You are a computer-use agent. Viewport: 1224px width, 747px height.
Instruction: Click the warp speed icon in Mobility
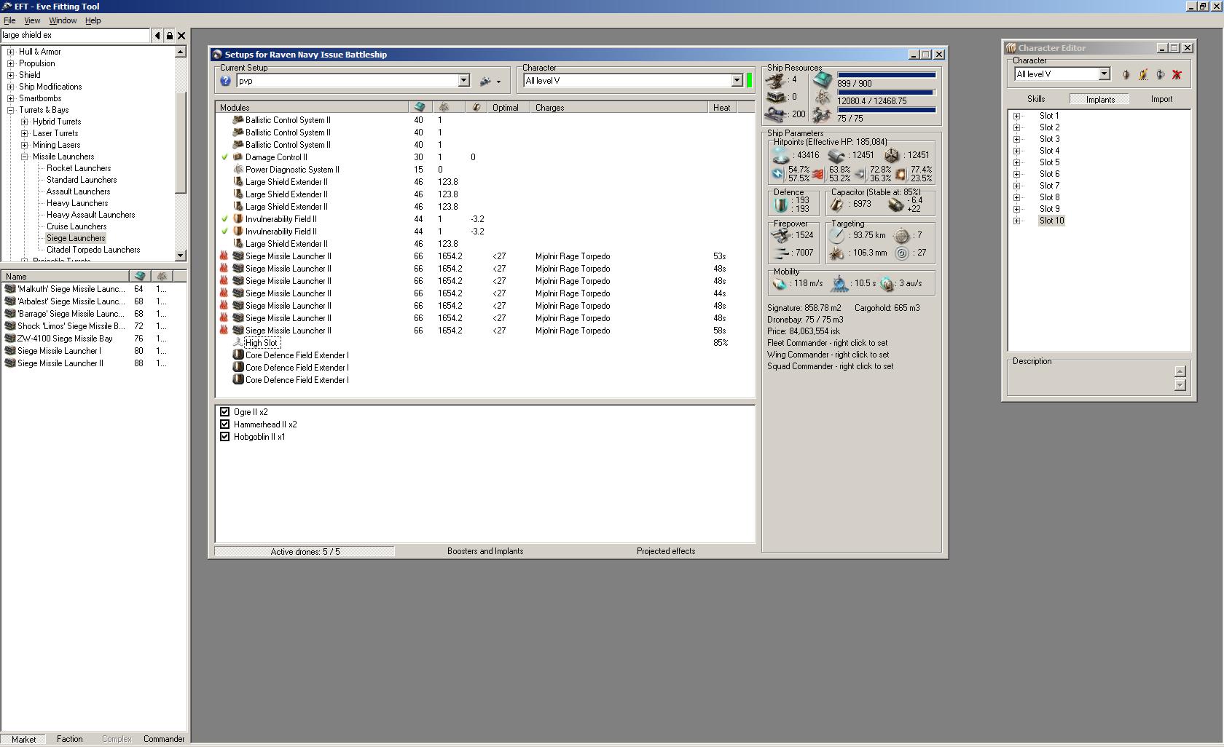coord(887,283)
